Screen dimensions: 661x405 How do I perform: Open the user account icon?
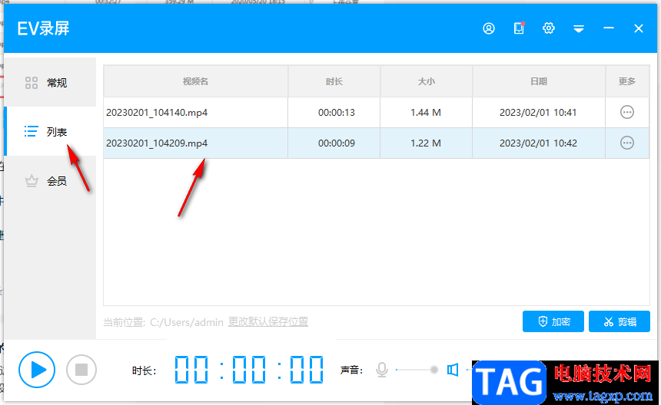(x=489, y=28)
